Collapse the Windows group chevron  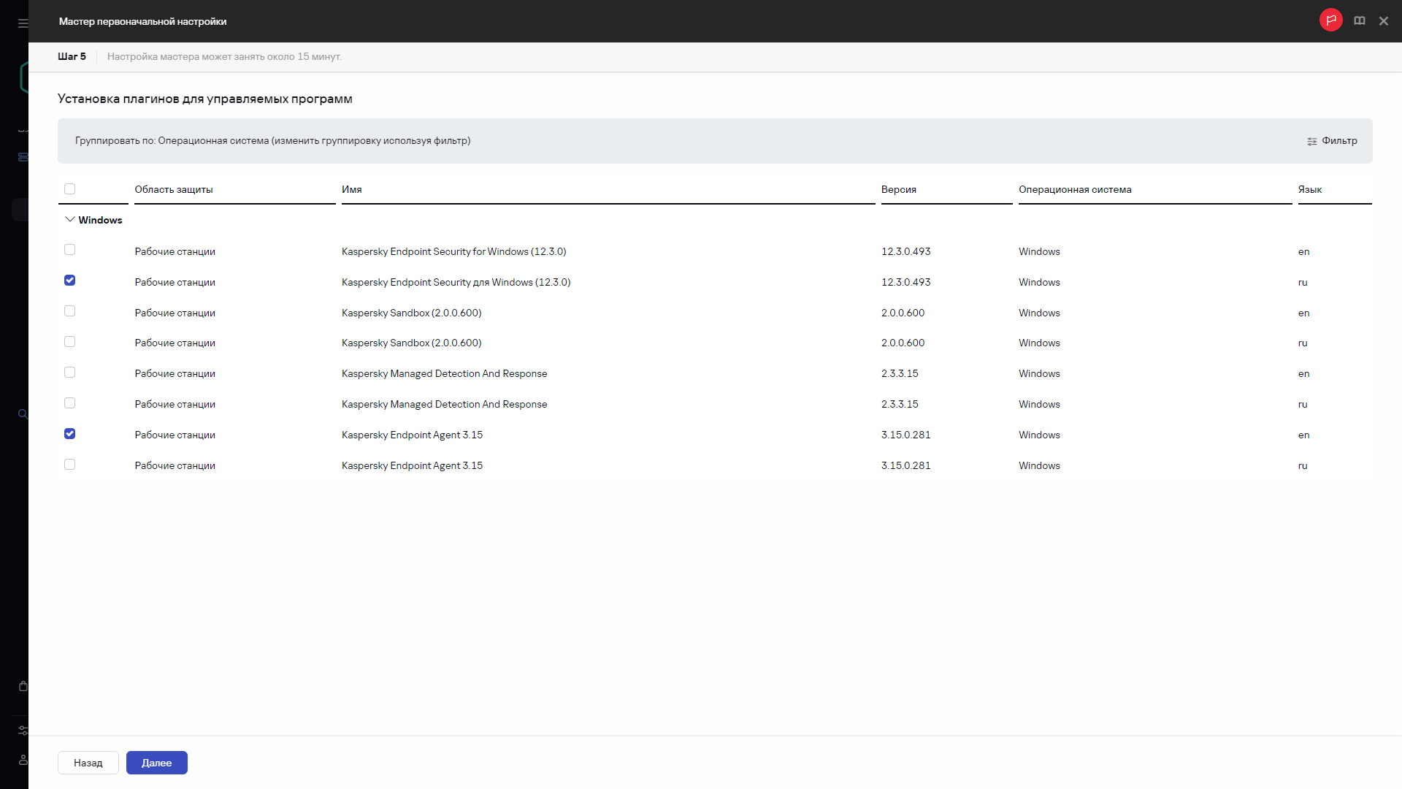click(x=69, y=219)
